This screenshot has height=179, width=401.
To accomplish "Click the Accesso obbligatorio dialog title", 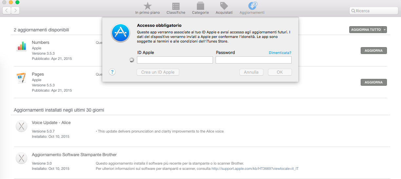I will point(159,25).
